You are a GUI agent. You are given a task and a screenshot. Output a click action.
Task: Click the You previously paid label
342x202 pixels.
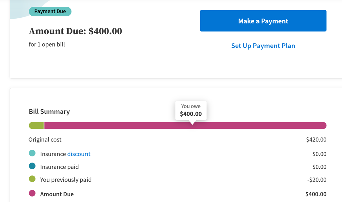(x=66, y=180)
